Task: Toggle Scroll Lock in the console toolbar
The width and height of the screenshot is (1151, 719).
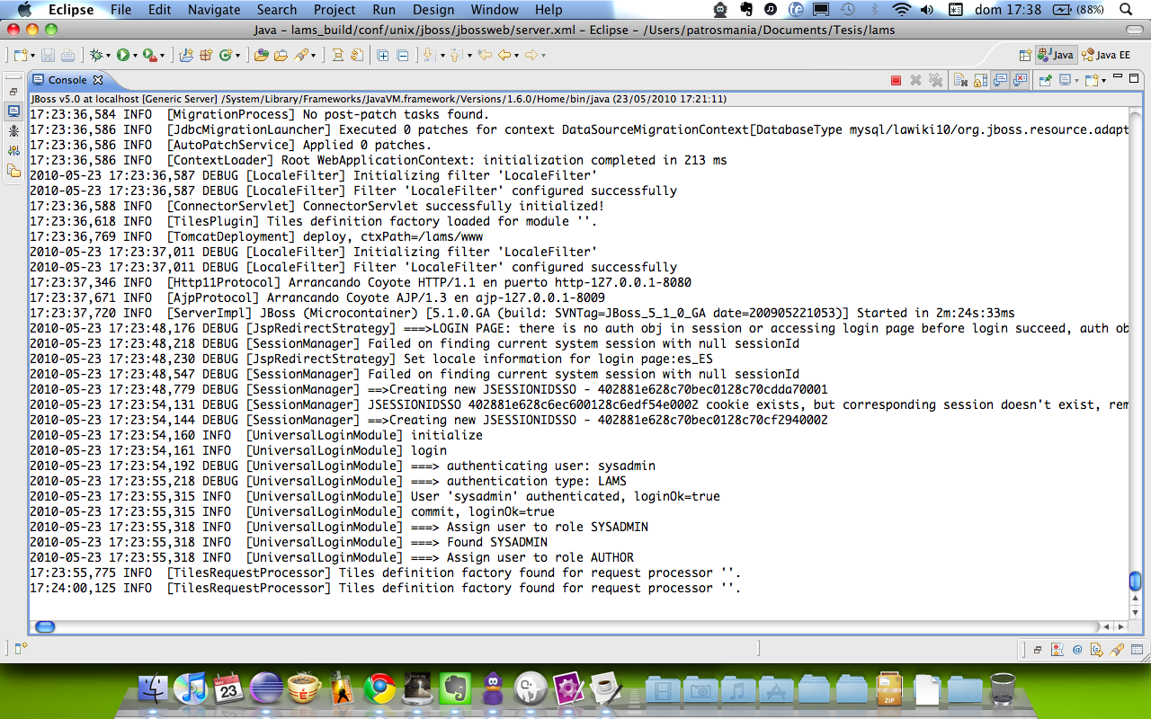Action: 980,81
